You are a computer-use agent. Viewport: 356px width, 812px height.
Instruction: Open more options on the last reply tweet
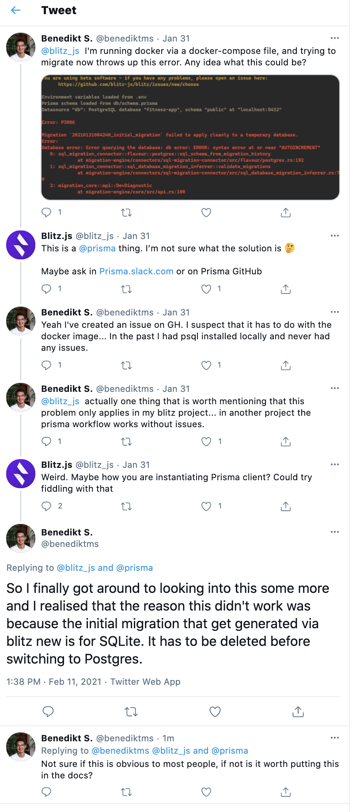335,738
